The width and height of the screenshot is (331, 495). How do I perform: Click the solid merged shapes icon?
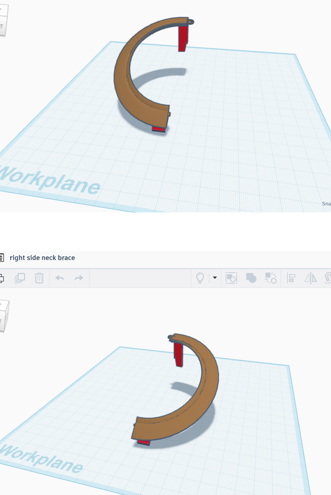251,278
